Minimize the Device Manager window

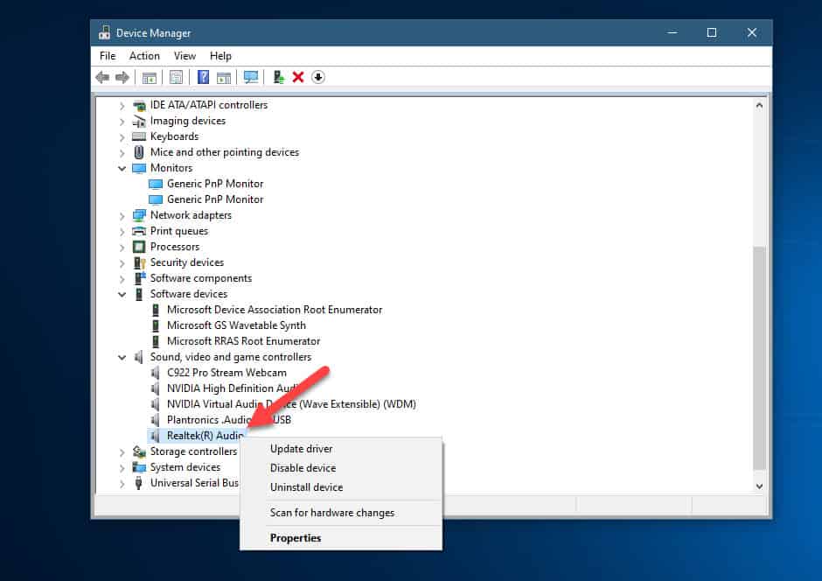pos(672,32)
